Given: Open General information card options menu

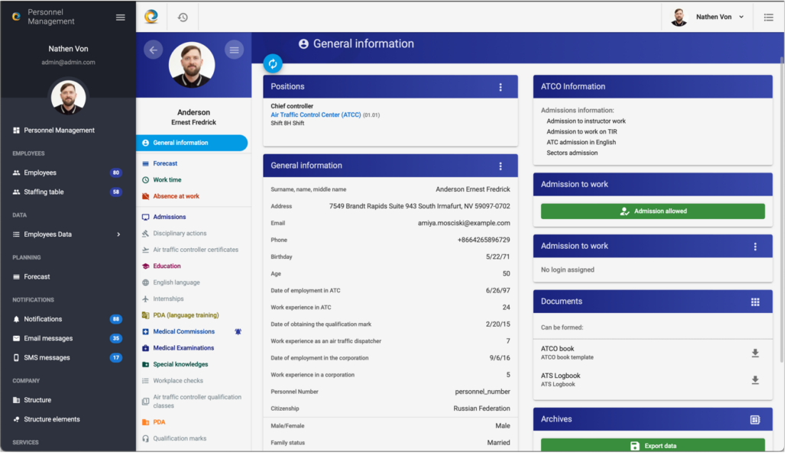Looking at the screenshot, I should pyautogui.click(x=500, y=166).
